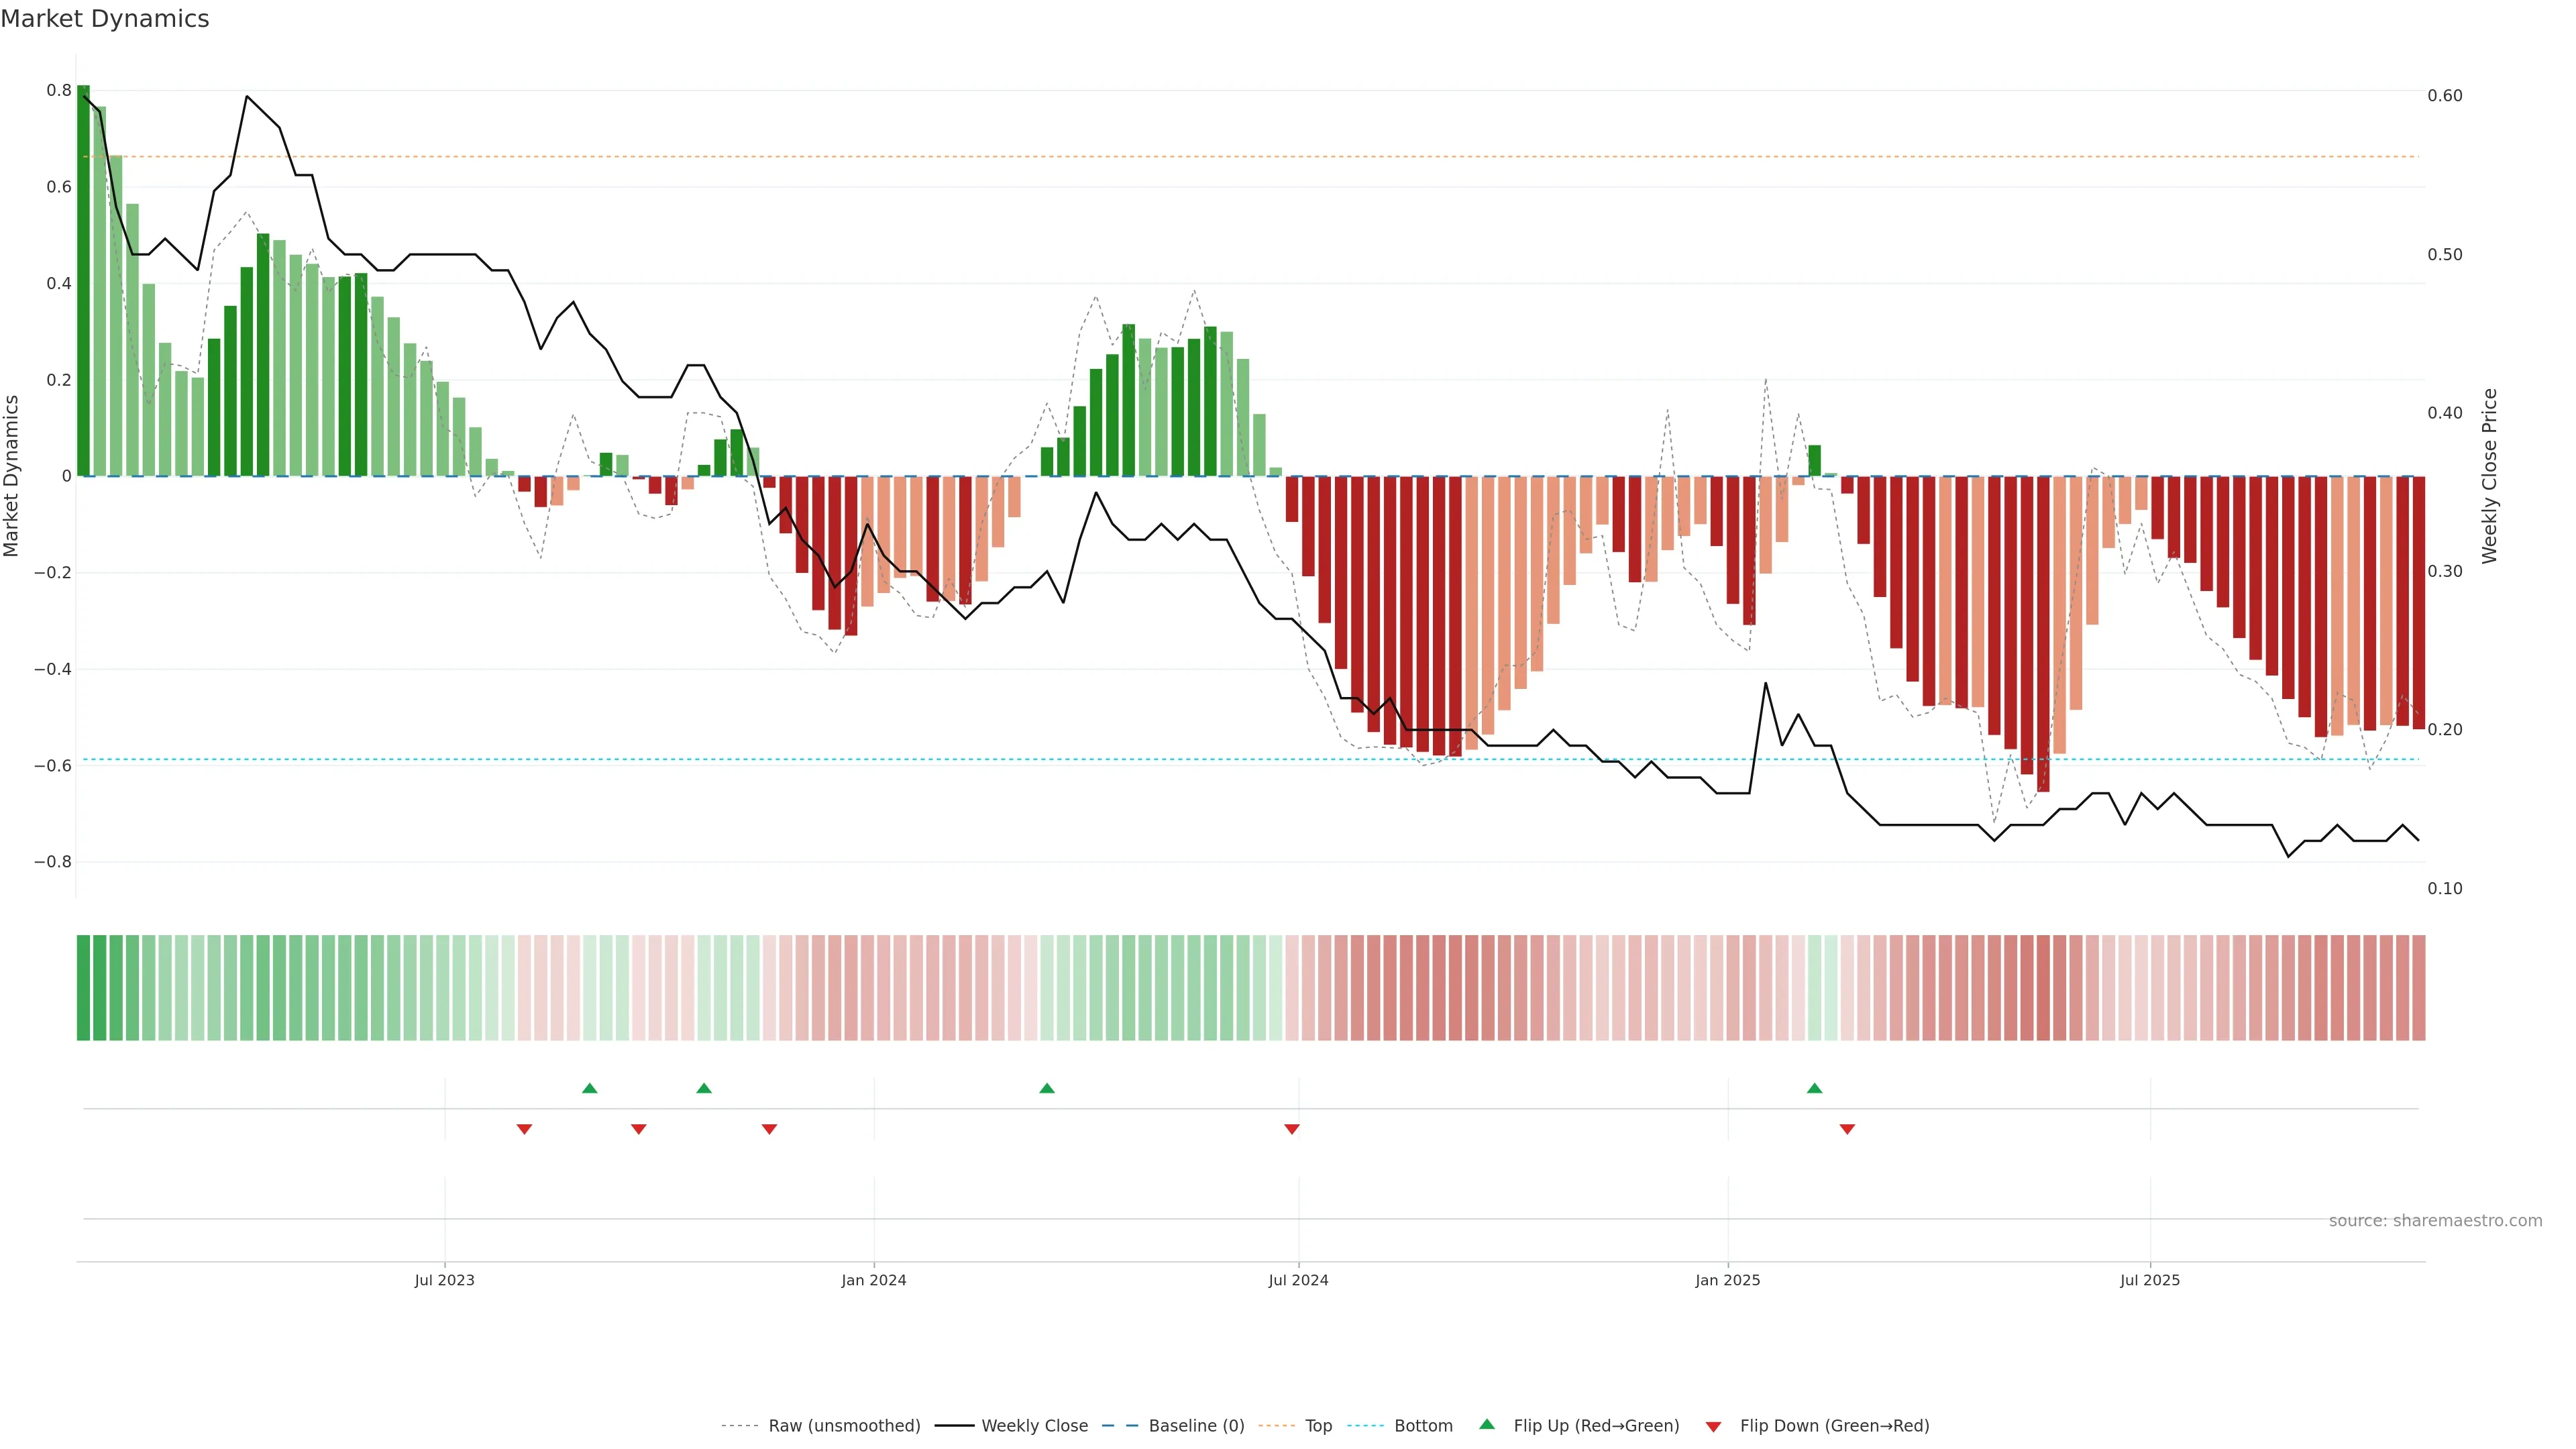Click the flip-up marker between Jan and Jul 2024
The image size is (2576, 1449).
tap(1046, 1088)
